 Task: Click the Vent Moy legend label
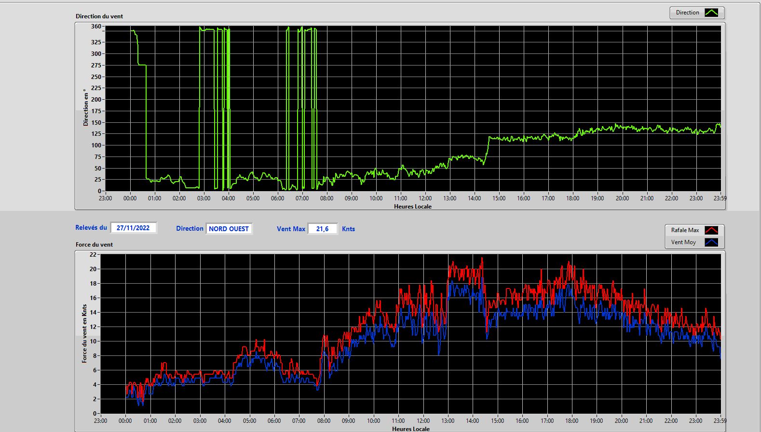point(683,242)
